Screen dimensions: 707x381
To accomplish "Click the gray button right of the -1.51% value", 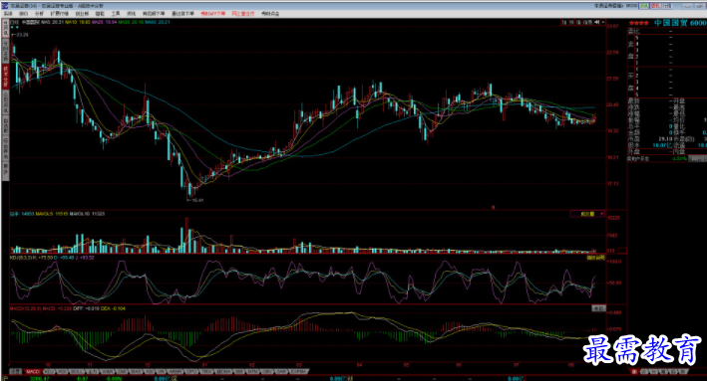I will tap(698, 159).
